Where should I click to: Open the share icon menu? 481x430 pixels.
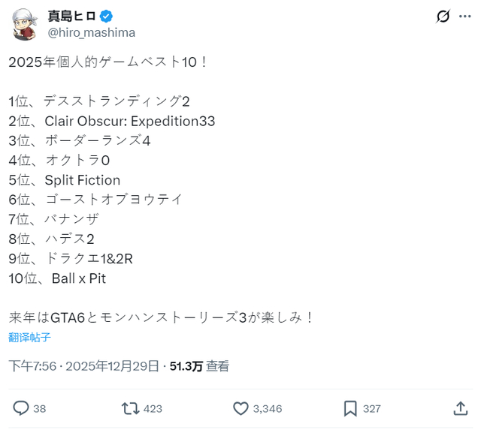[x=460, y=408]
